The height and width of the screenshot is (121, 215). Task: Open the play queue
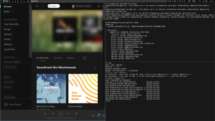pos(93,116)
